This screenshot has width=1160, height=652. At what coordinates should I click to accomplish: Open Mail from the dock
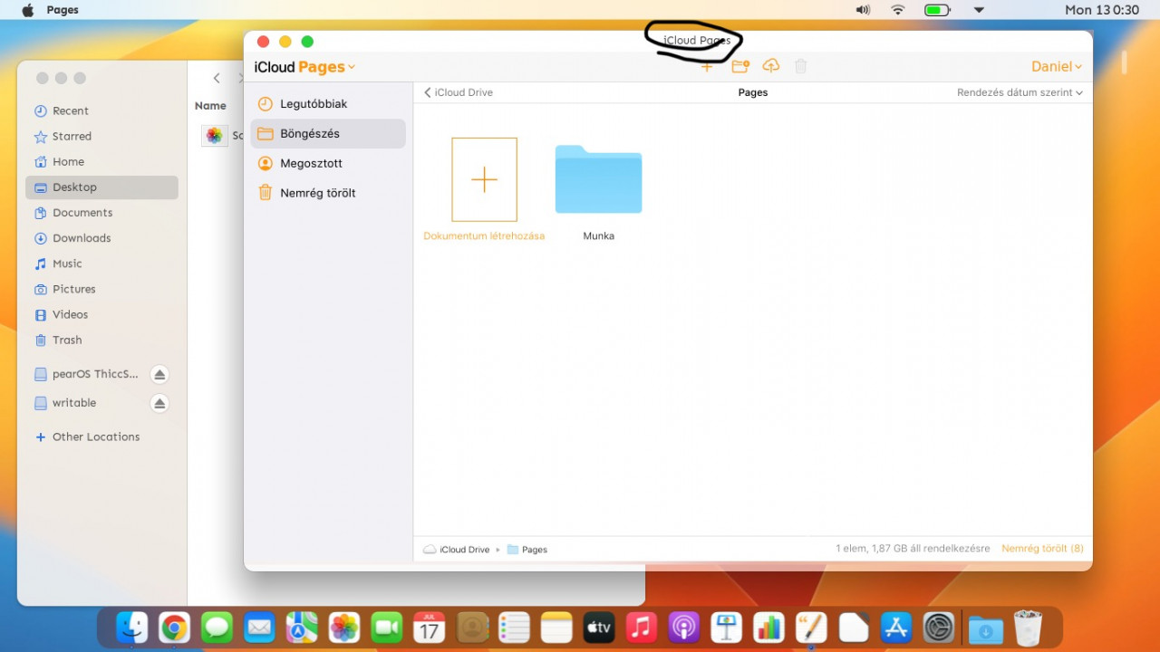pyautogui.click(x=259, y=628)
